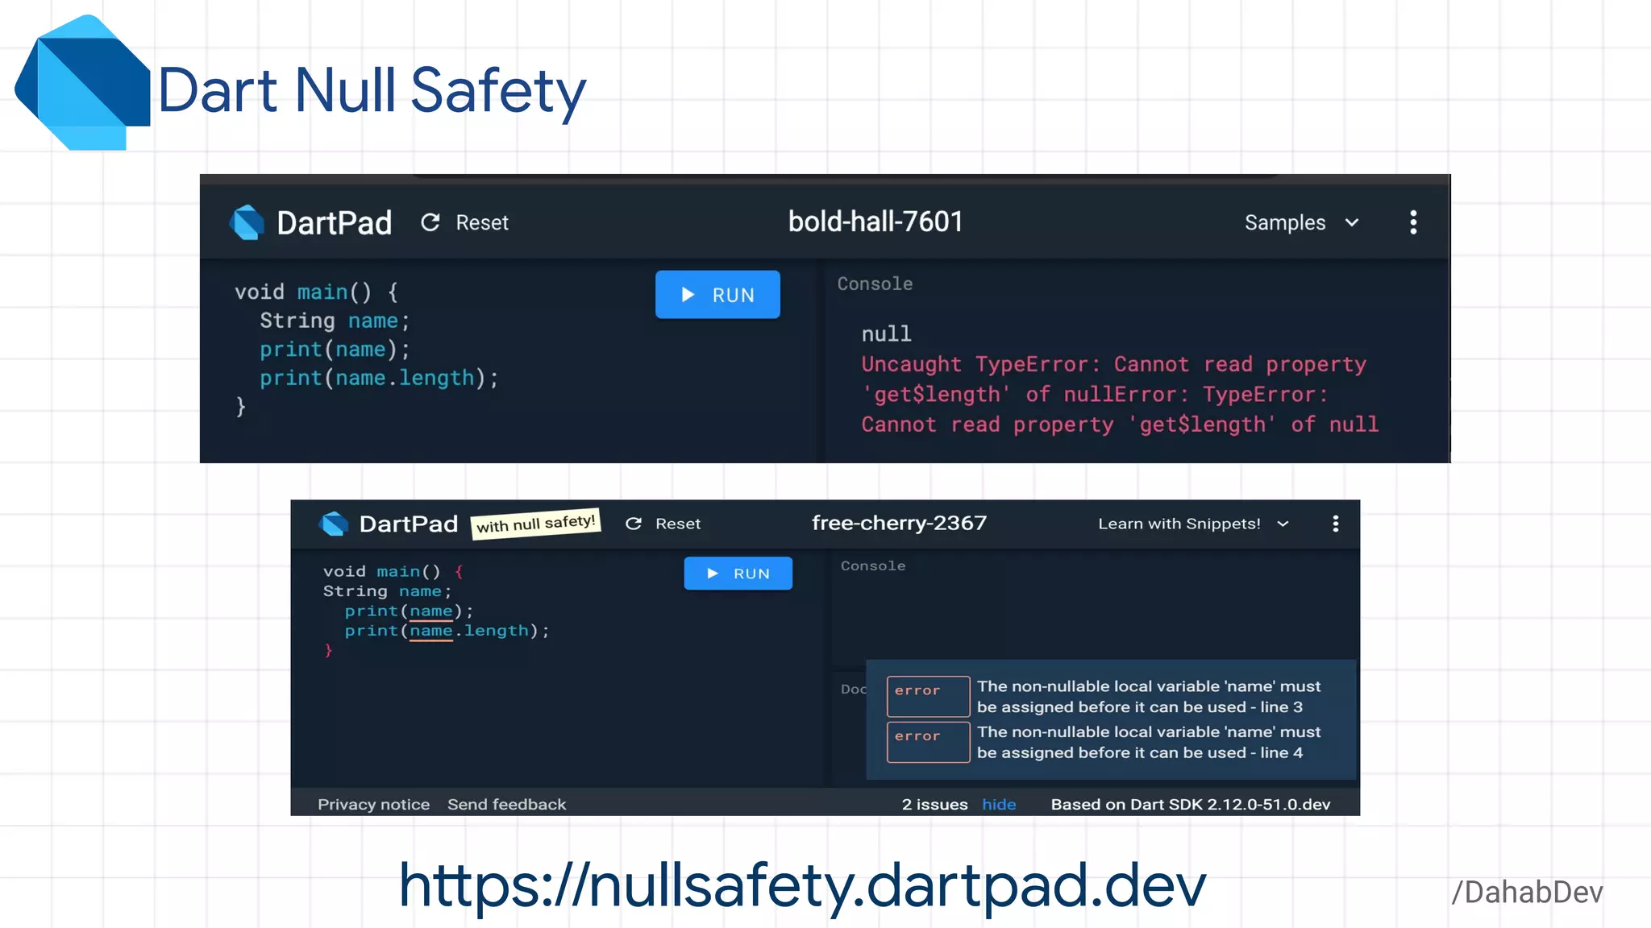Open Privacy notice link
This screenshot has width=1651, height=928.
click(373, 804)
